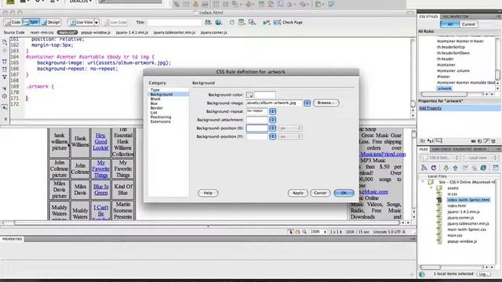Viewport: 502px width, 282px height.
Task: Click the Show List View (Az) icon
Action: (430, 141)
